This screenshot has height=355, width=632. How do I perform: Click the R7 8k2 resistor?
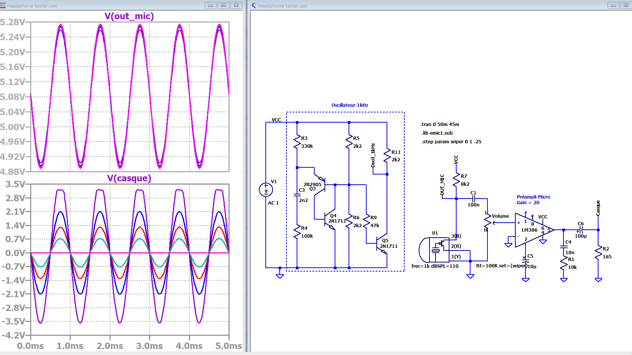[457, 180]
